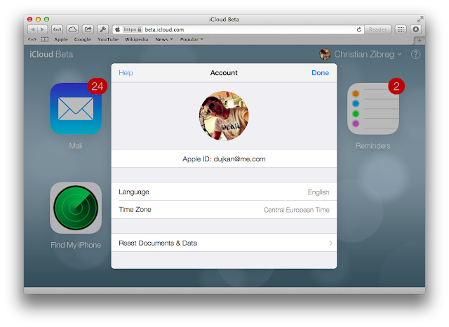Click the Central European Time value
Image resolution: width=449 pixels, height=327 pixels.
[296, 210]
